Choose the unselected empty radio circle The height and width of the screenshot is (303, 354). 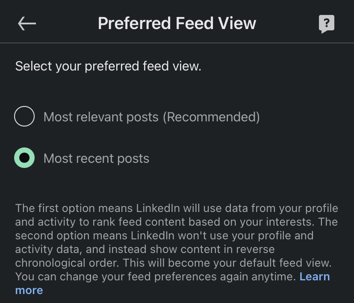24,117
